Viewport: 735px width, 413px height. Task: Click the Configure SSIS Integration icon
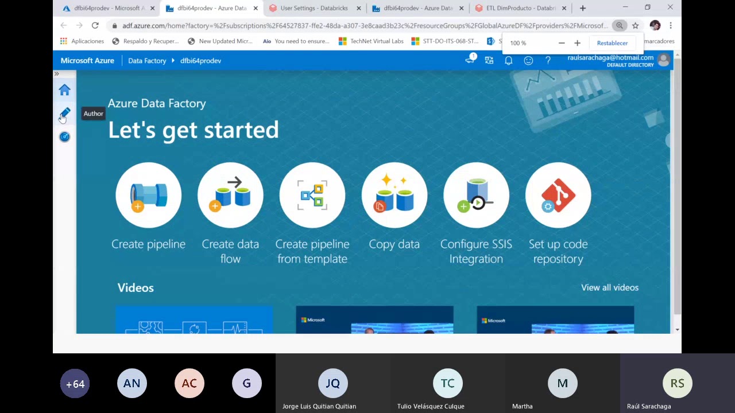coord(476,195)
